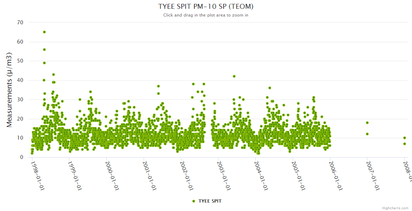Toggle the TYEE SPIT series legend label
Viewport: 412px width, 211px height.
click(210, 201)
